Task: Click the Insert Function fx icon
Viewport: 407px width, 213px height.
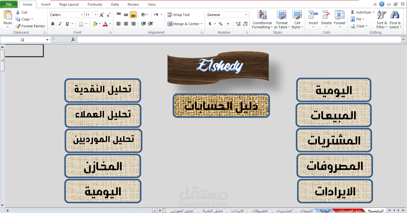Action: click(73, 40)
